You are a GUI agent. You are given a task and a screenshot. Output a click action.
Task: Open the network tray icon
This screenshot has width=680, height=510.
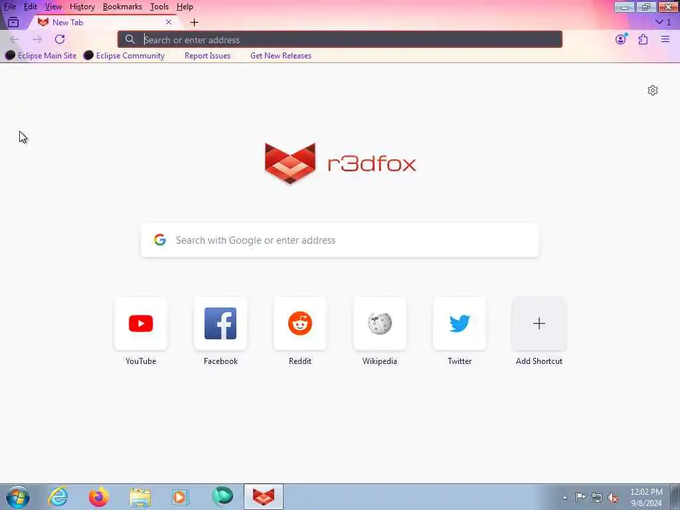(x=597, y=497)
